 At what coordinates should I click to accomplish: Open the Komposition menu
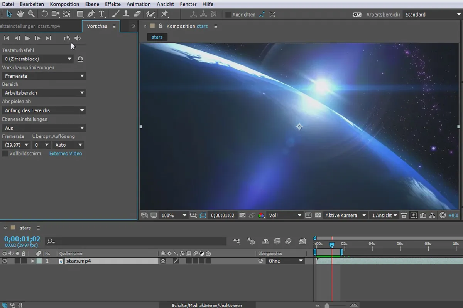(64, 4)
